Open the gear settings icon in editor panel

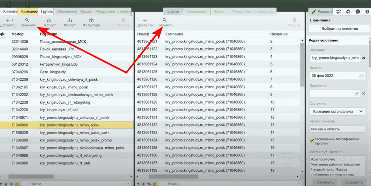[x=348, y=12]
